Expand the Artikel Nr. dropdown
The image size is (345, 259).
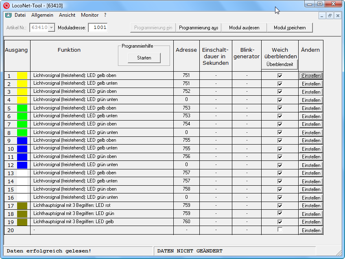pos(52,28)
